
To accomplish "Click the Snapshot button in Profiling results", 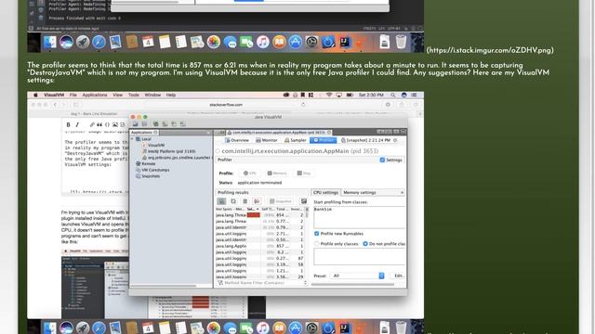I will click(281, 201).
